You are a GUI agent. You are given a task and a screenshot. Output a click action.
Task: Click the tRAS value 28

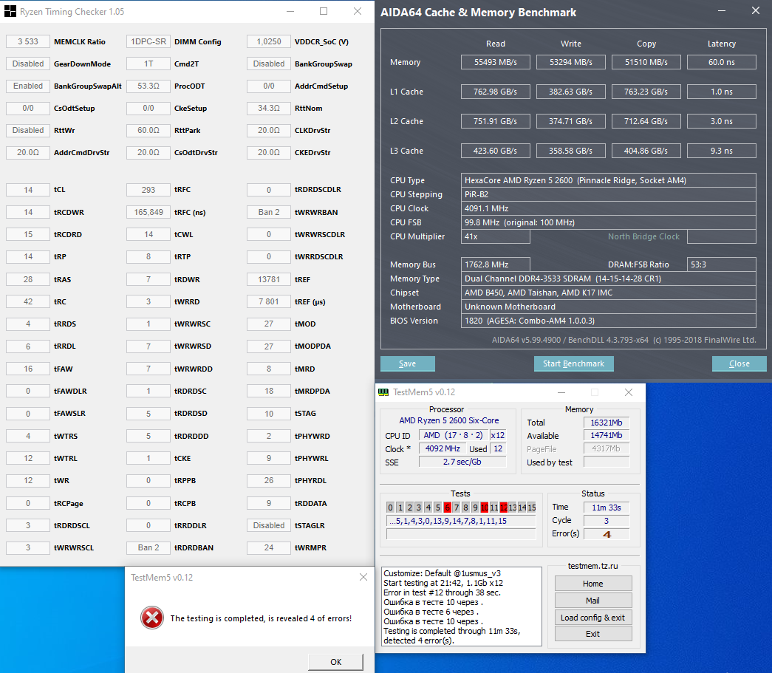[x=28, y=279]
